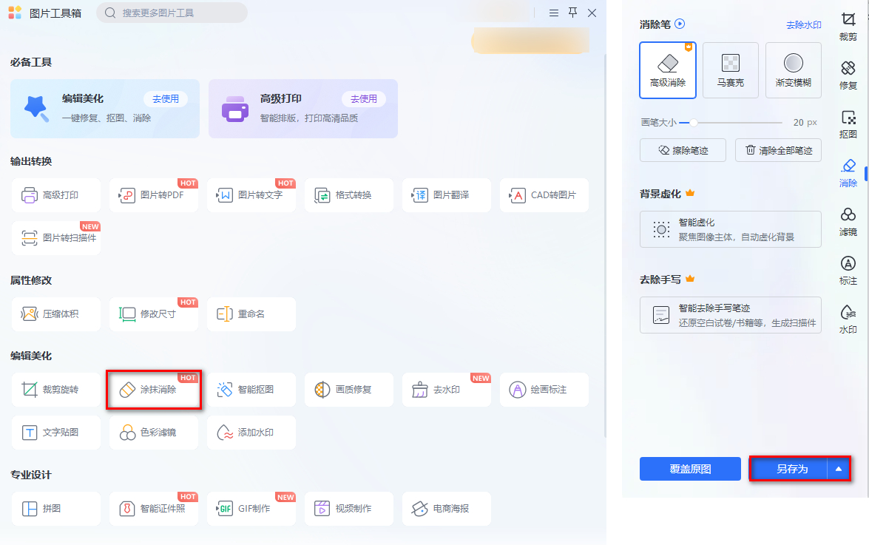This screenshot has width=869, height=545.
Task: Enable 高级消除 eraser mode
Action: click(668, 70)
